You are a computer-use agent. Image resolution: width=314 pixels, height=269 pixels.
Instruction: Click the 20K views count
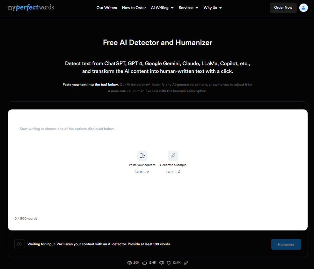pyautogui.click(x=137, y=263)
